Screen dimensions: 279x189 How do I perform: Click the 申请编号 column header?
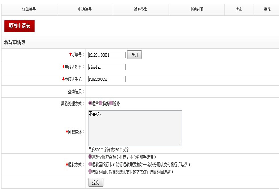[x=85, y=10]
